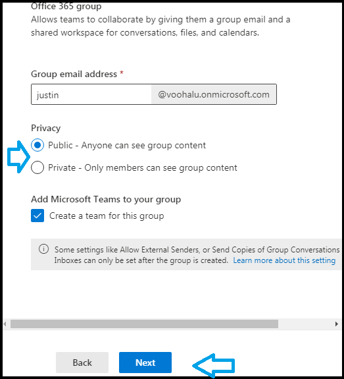Open the Learn more about this setting link

284,260
